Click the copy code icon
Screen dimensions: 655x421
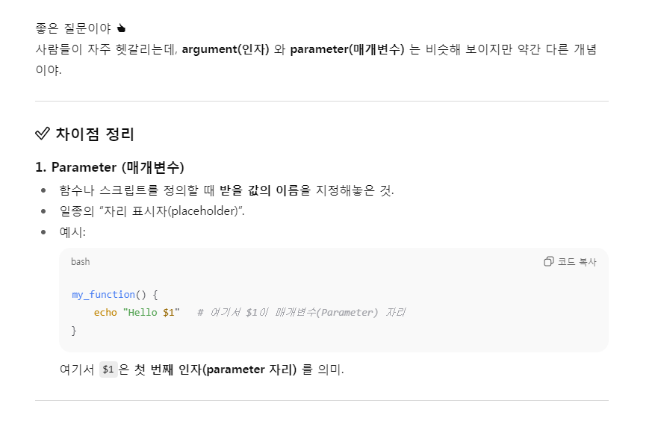click(x=548, y=261)
